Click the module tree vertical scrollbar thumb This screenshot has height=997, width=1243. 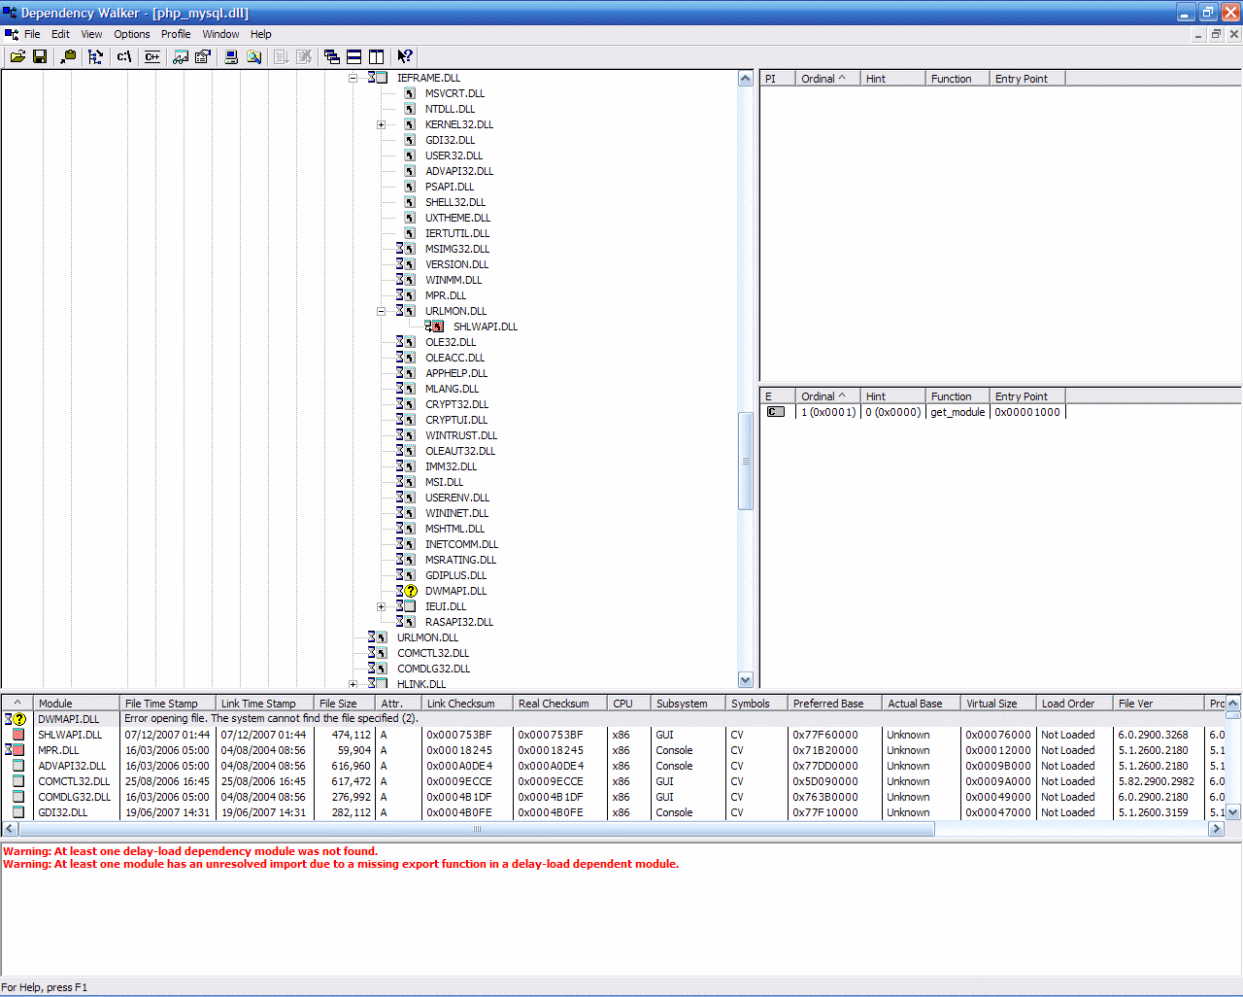[x=746, y=462]
